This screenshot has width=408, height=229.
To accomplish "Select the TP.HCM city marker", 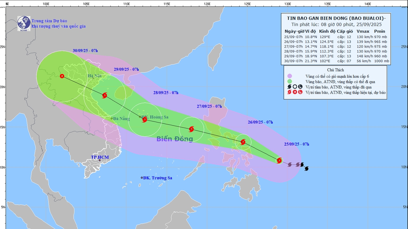I will coord(100,160).
